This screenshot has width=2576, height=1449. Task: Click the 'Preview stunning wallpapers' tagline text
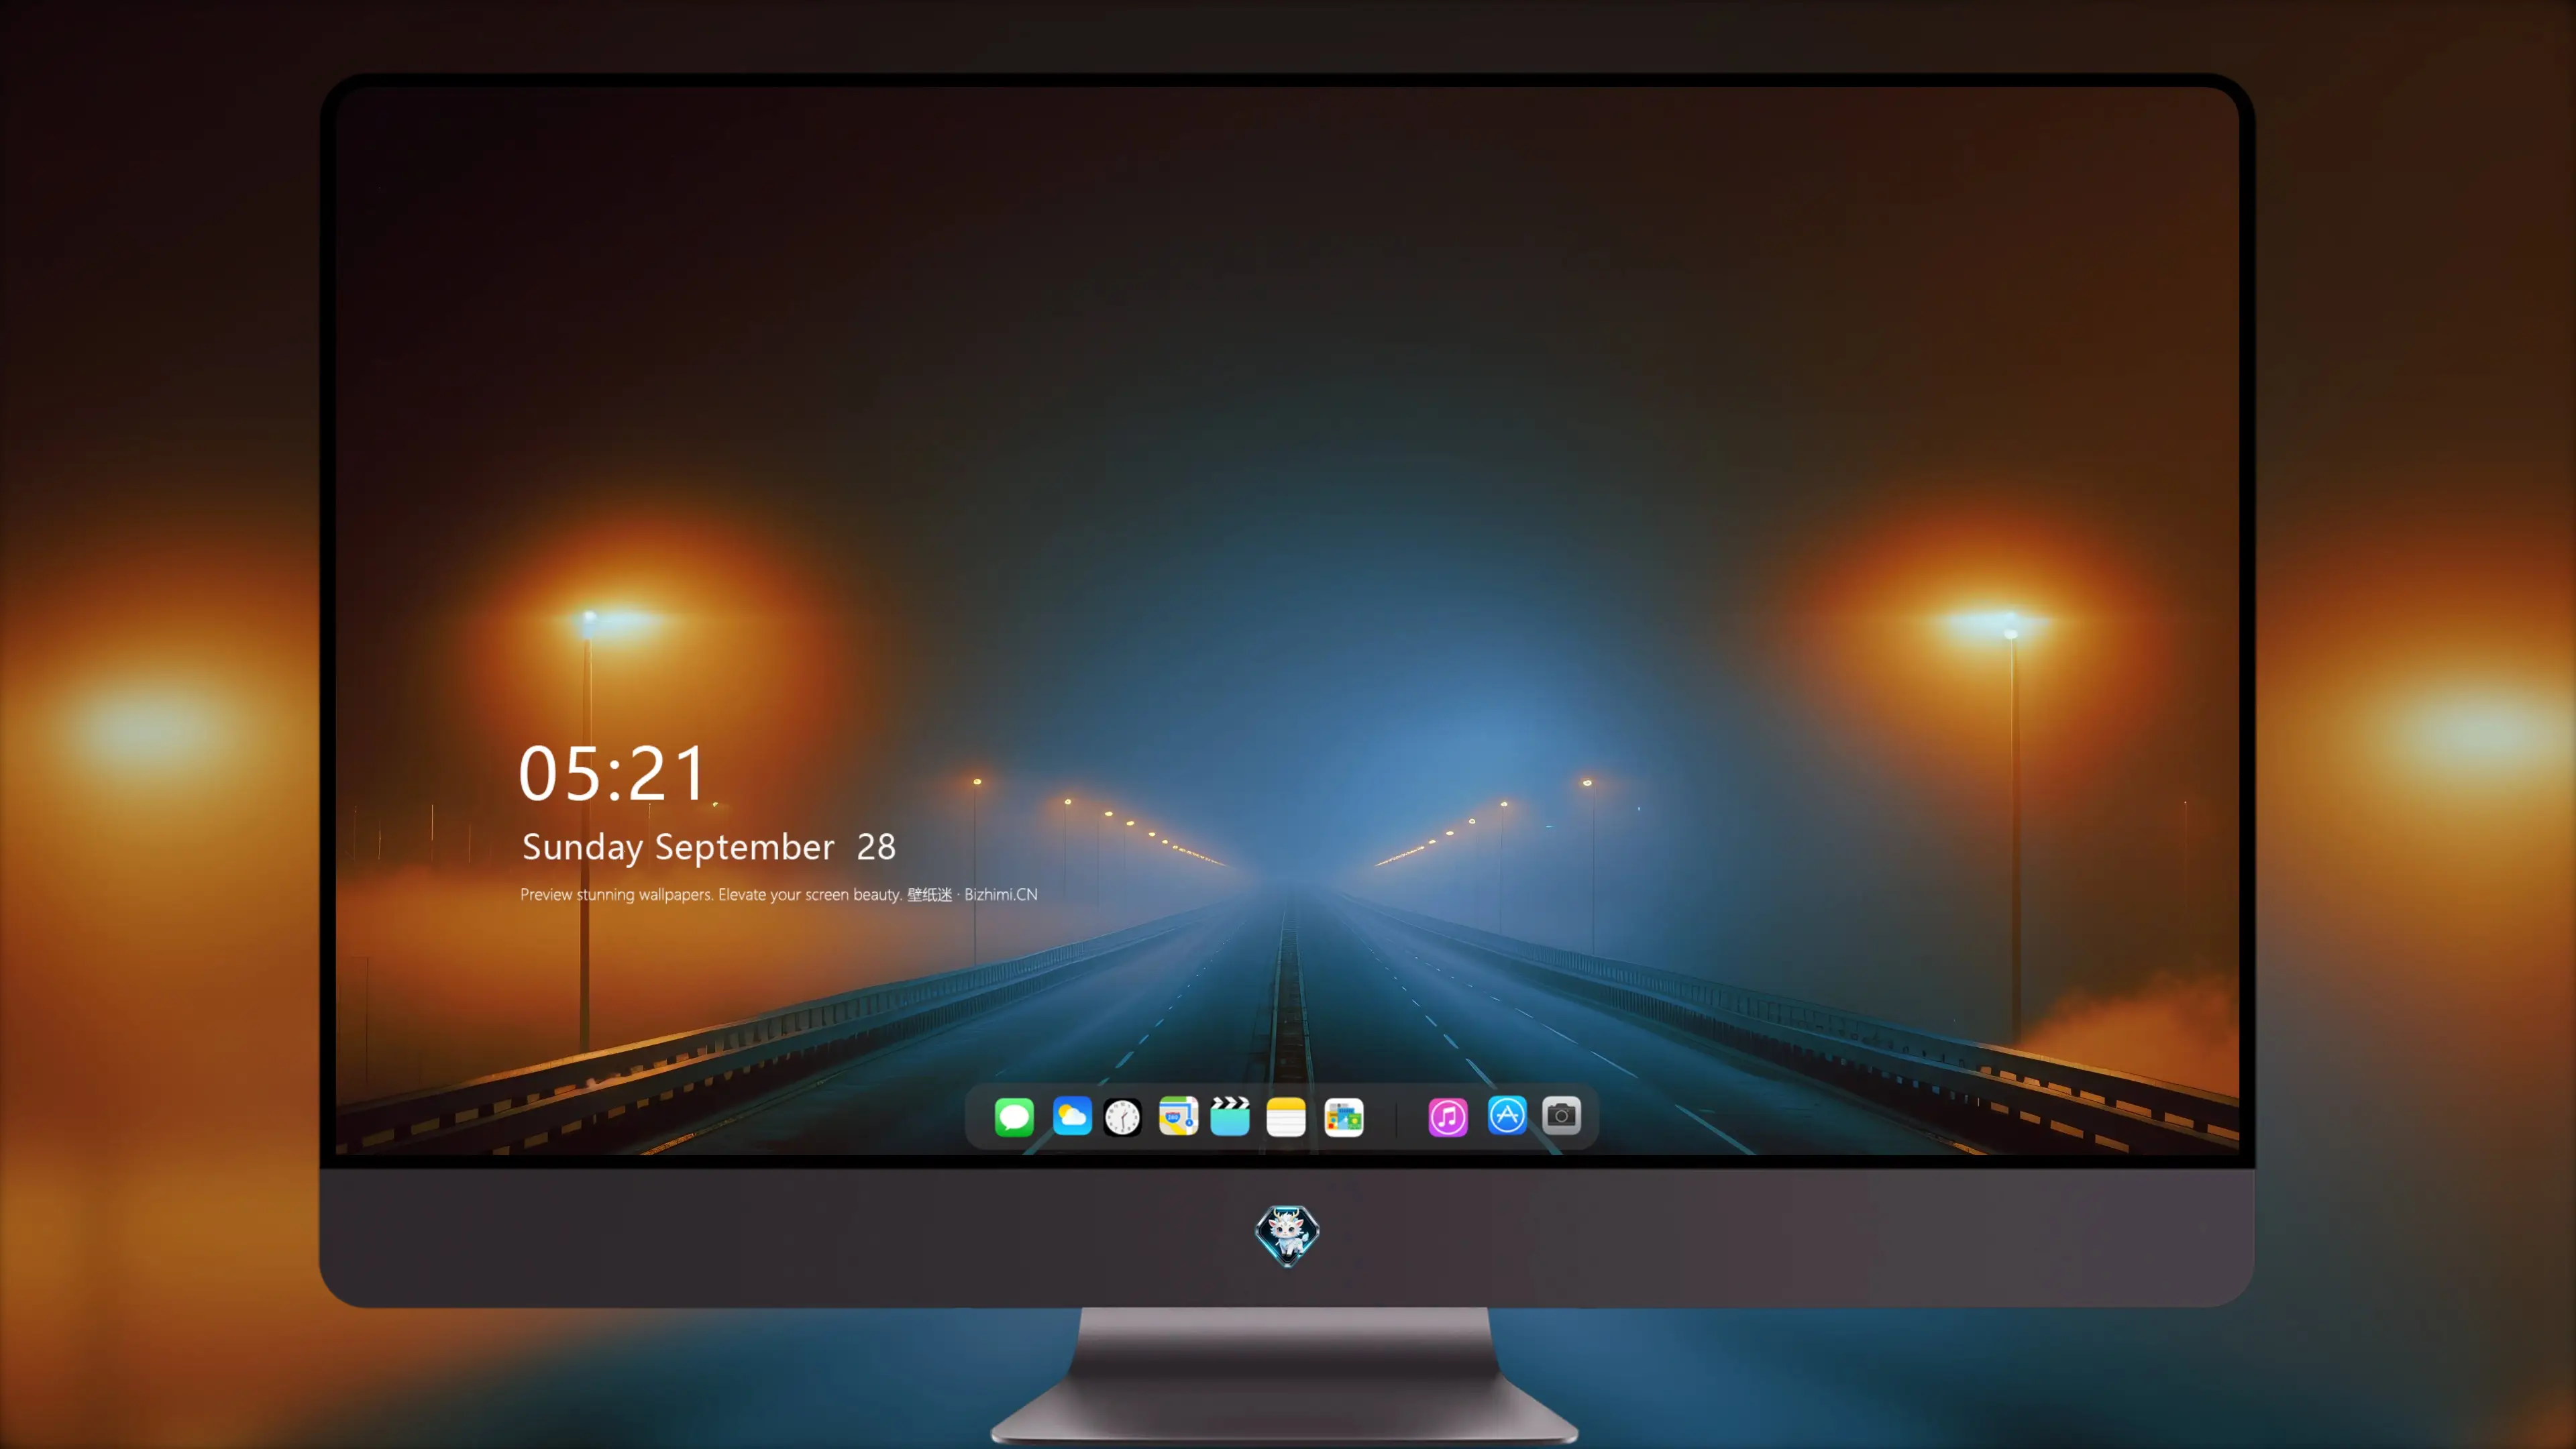tap(779, 894)
